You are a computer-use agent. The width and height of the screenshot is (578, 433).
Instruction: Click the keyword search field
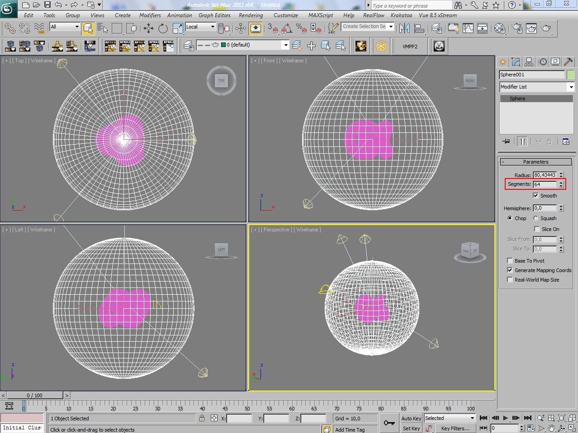tap(411, 5)
